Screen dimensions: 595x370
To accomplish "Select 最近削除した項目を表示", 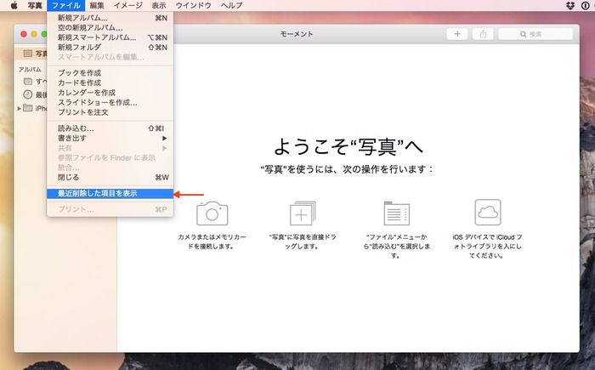I will click(x=110, y=194).
